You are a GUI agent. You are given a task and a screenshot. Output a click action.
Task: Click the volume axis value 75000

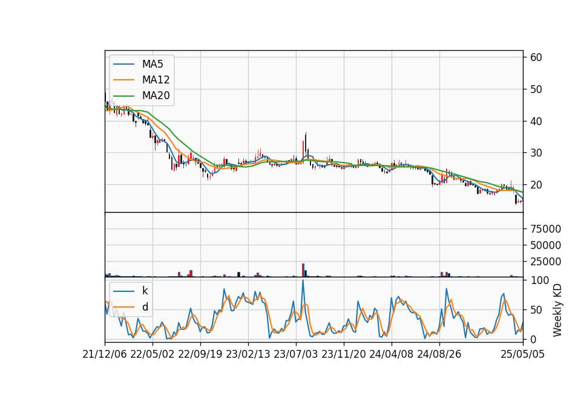pyautogui.click(x=545, y=229)
